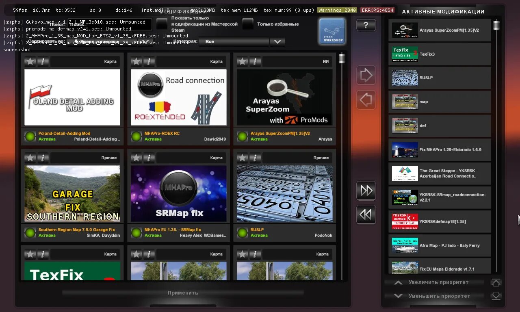Click the ERRORS:4054 console indicator

click(377, 10)
